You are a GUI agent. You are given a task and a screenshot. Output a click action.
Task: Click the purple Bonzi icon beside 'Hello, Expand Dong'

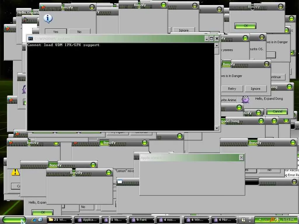(245, 100)
